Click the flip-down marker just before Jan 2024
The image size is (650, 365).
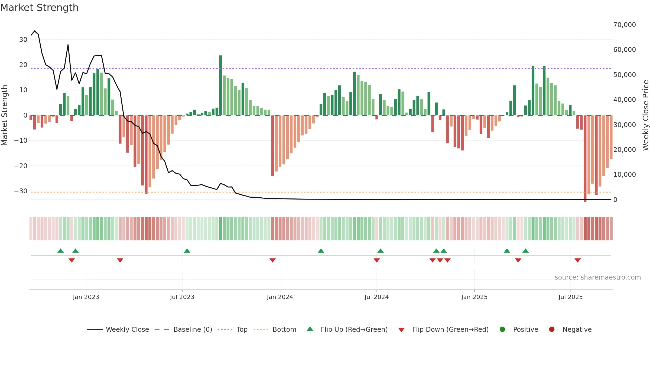273,260
